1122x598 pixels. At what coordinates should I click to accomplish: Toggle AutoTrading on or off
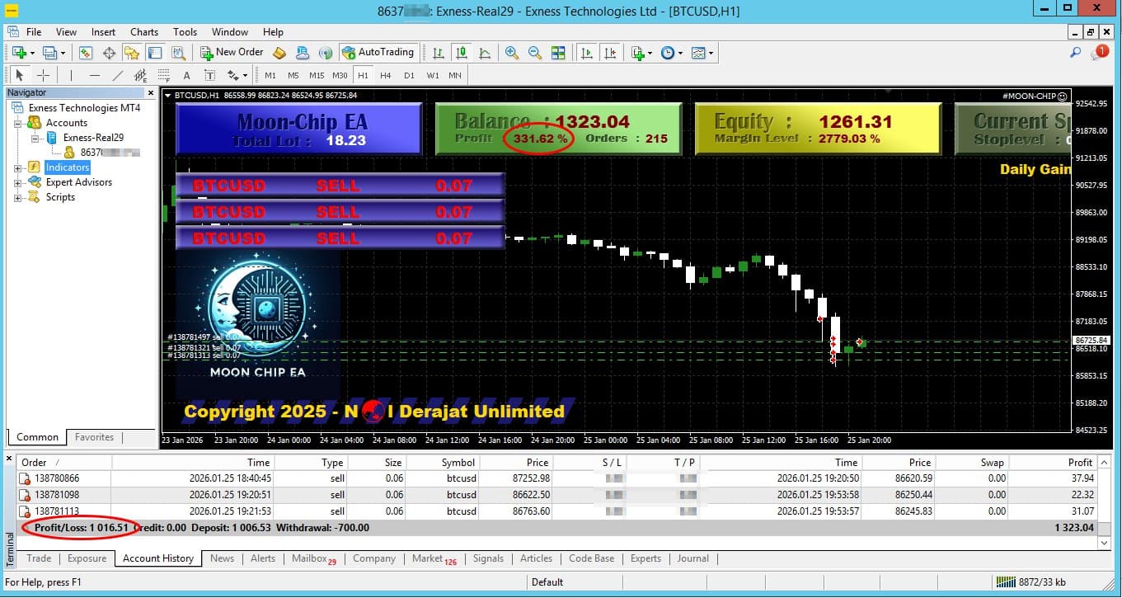[379, 52]
